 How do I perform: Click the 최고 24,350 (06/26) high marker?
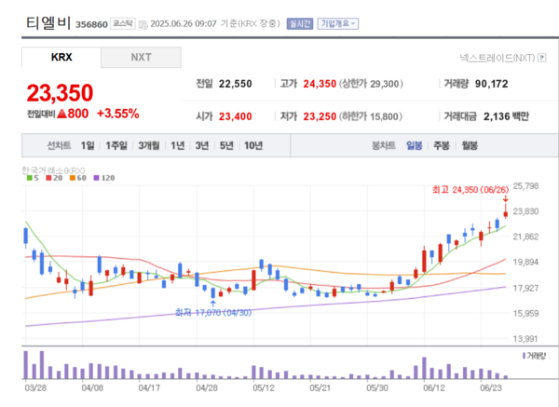pos(470,190)
